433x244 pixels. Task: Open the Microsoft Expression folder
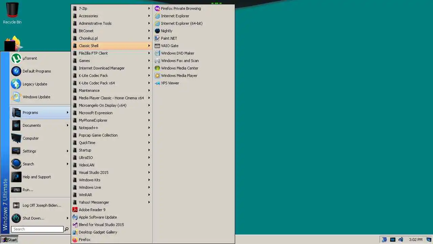coord(112,113)
